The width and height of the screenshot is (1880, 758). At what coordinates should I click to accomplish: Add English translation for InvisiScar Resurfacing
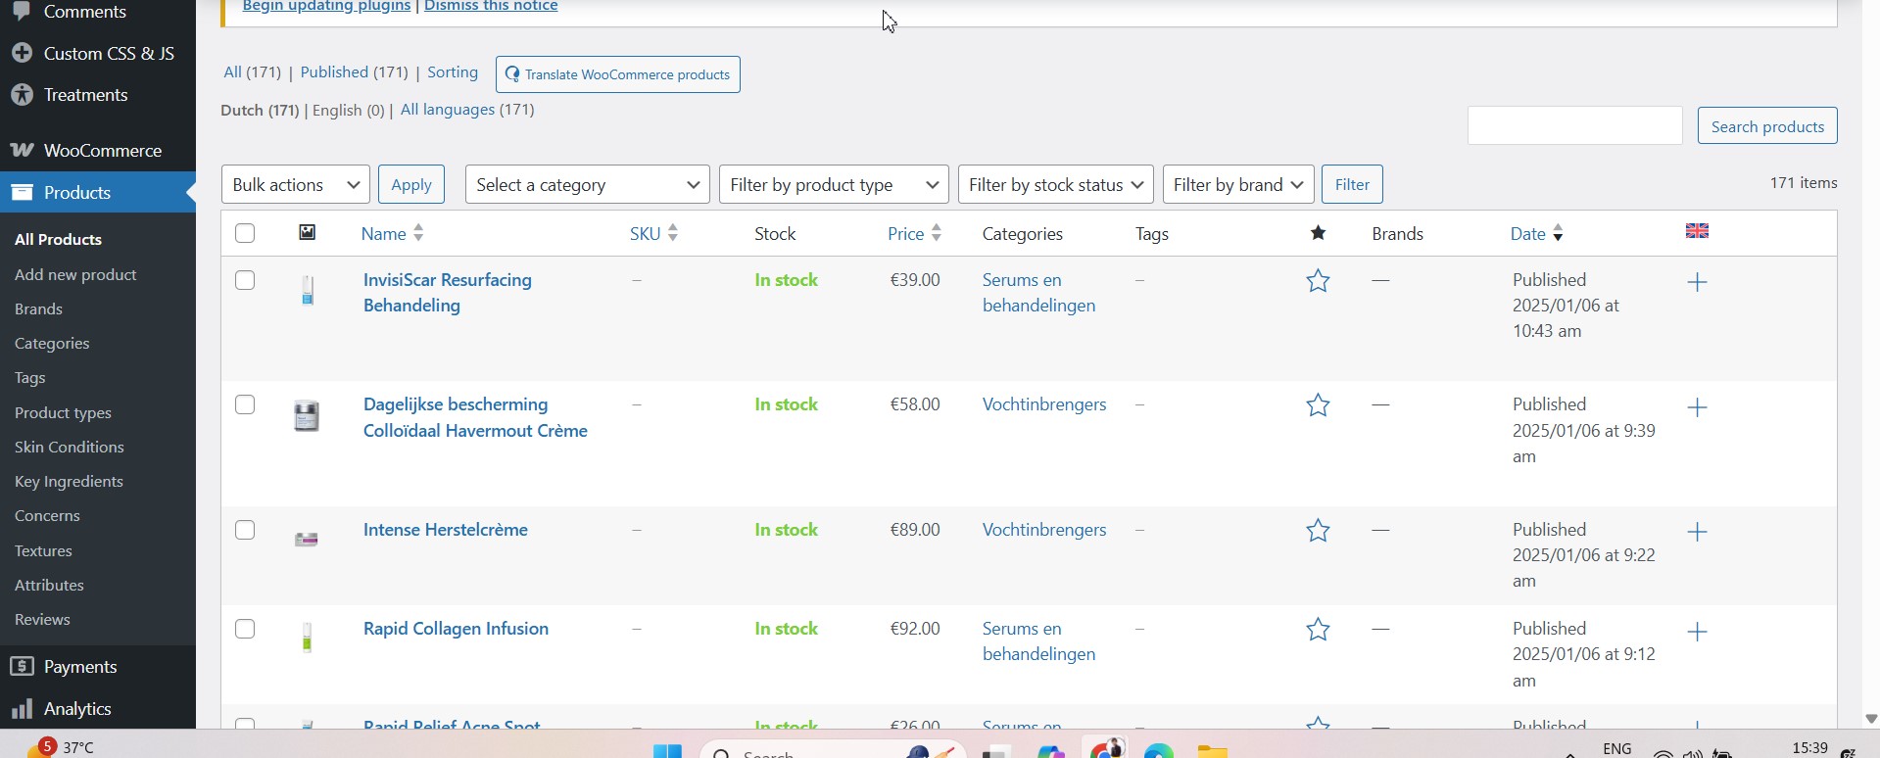[x=1698, y=282]
